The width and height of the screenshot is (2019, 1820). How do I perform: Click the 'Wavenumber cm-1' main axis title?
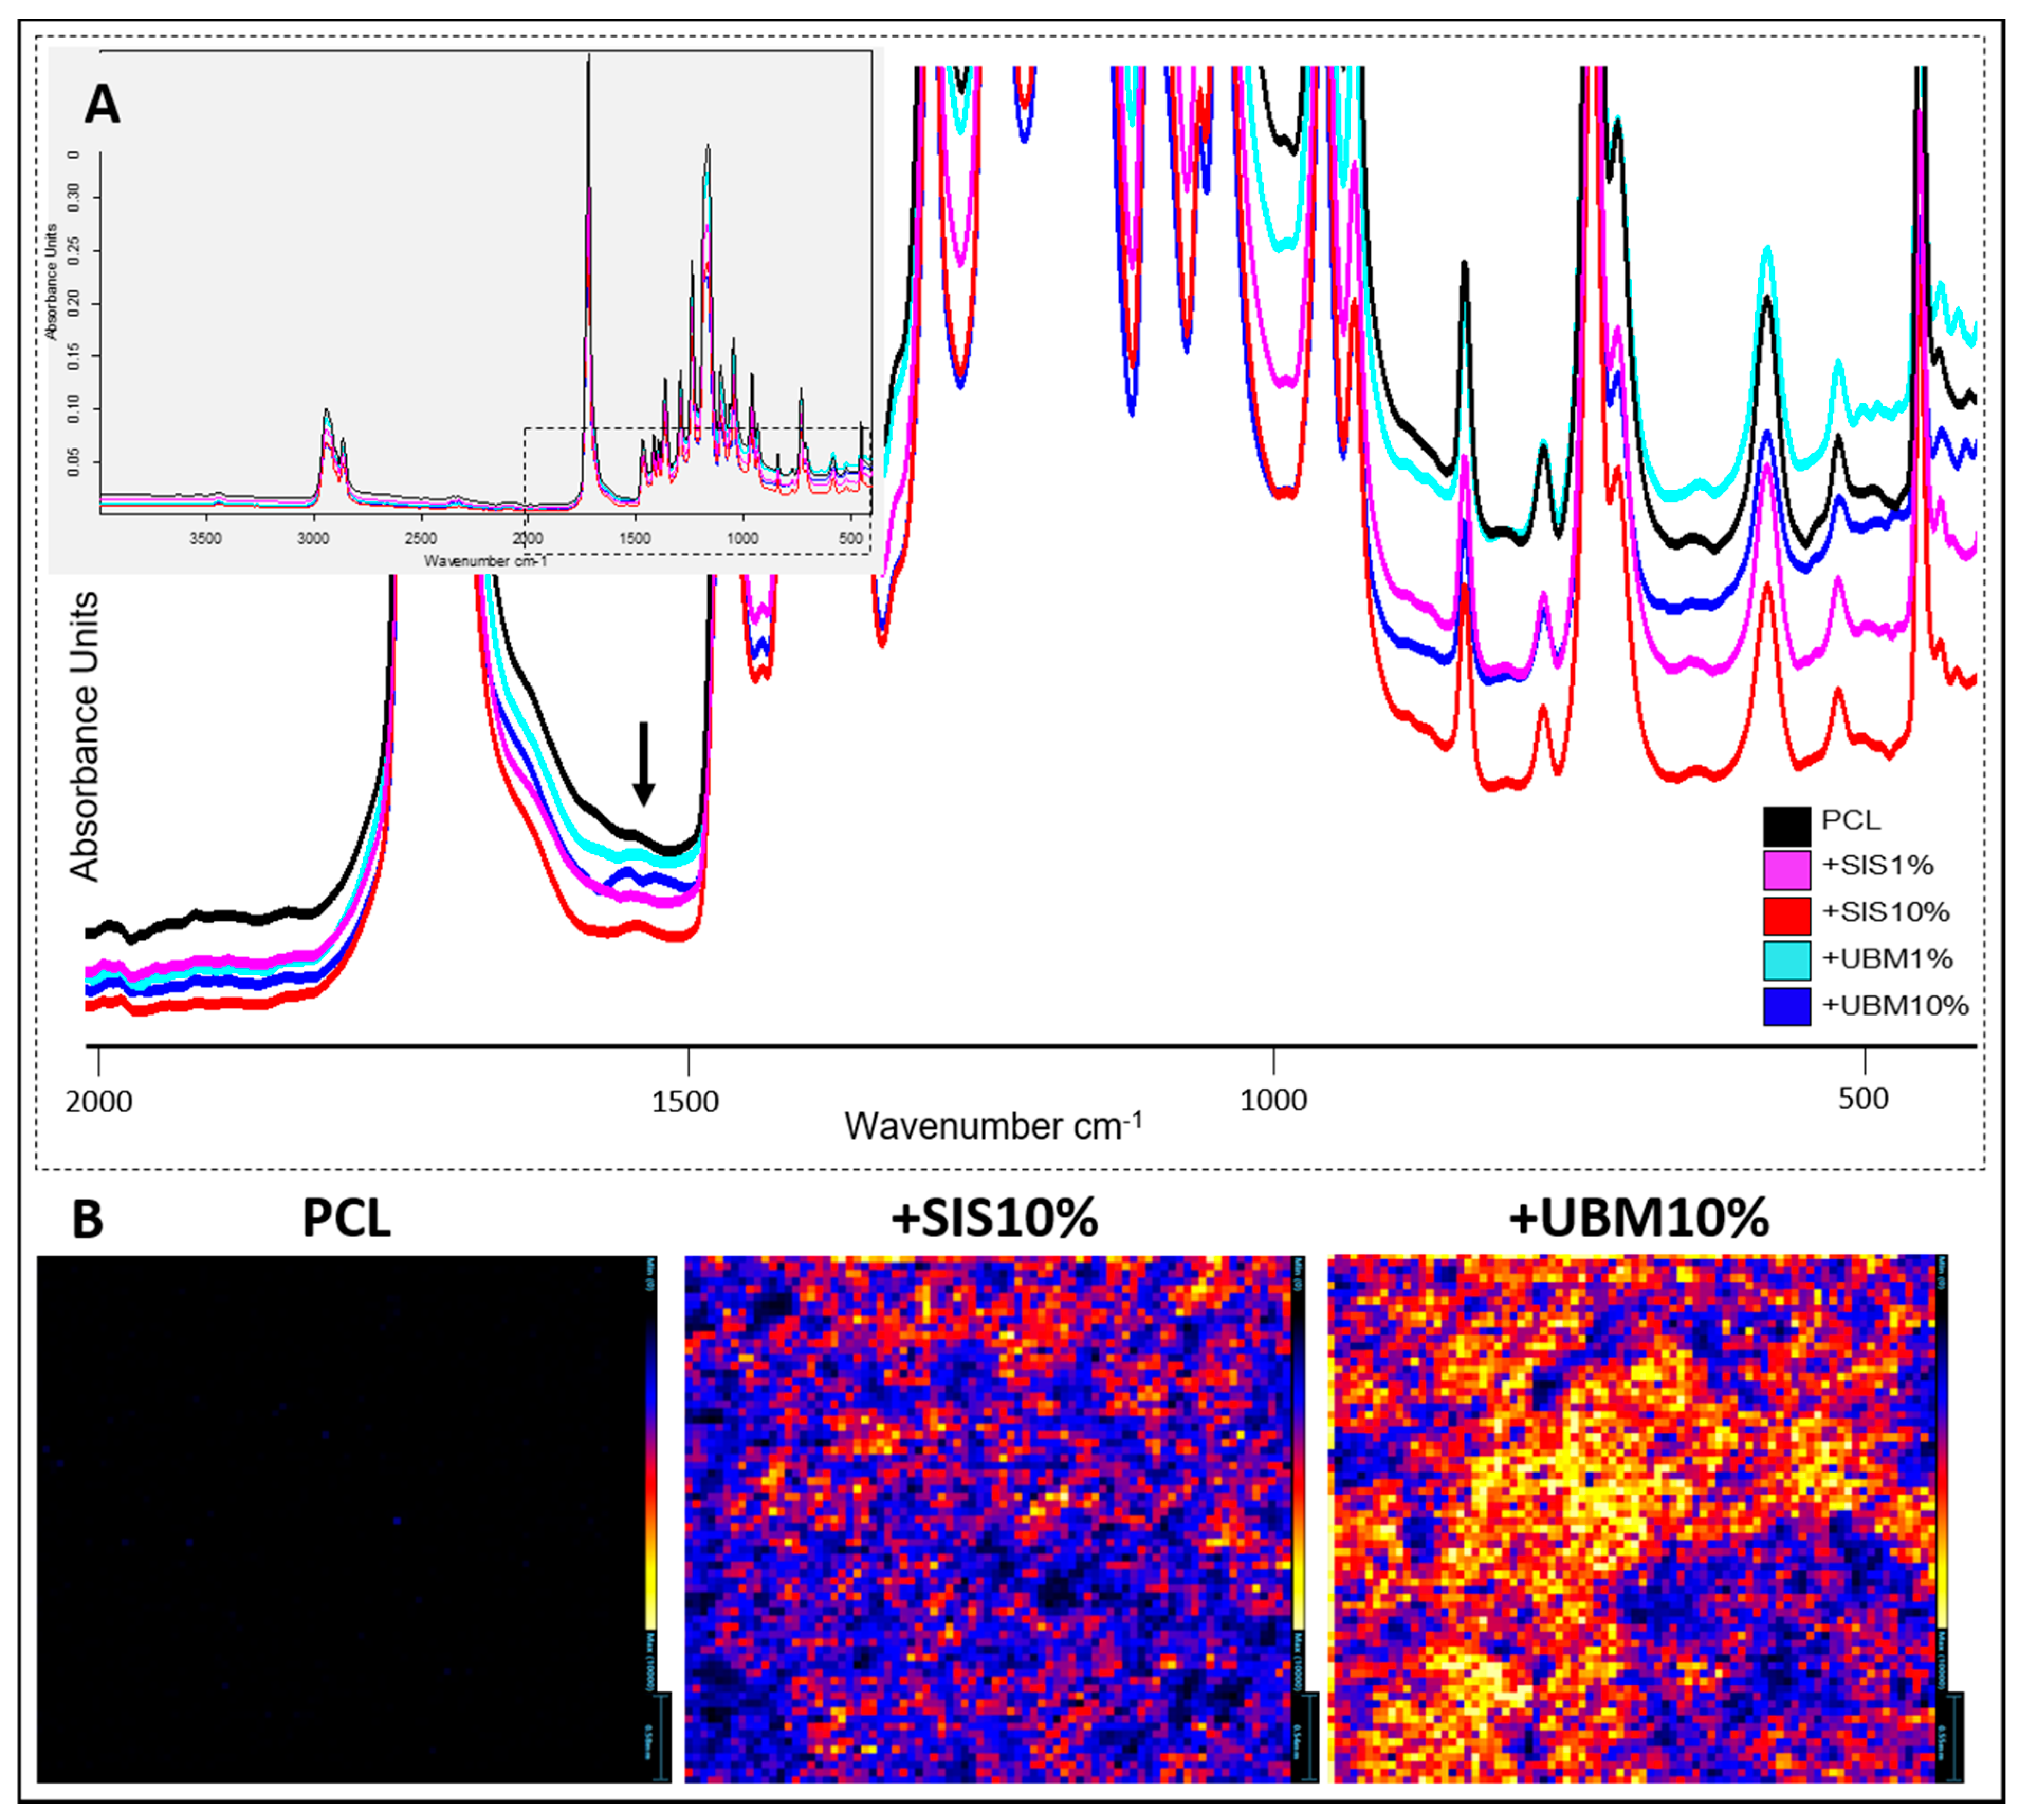coord(992,1126)
